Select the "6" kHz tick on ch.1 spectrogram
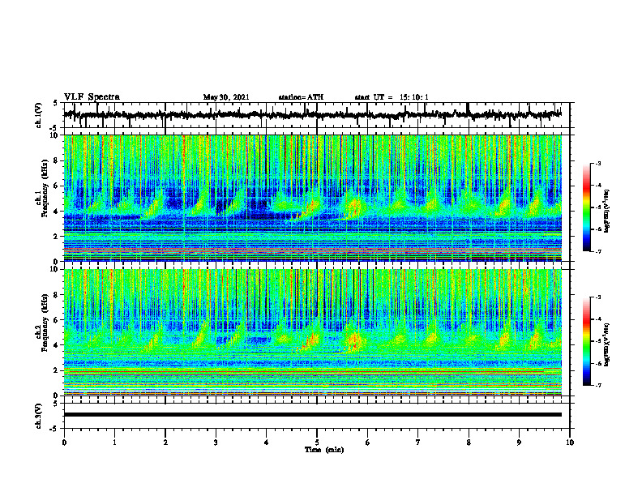Viewport: 642px width, 496px height. 56,186
